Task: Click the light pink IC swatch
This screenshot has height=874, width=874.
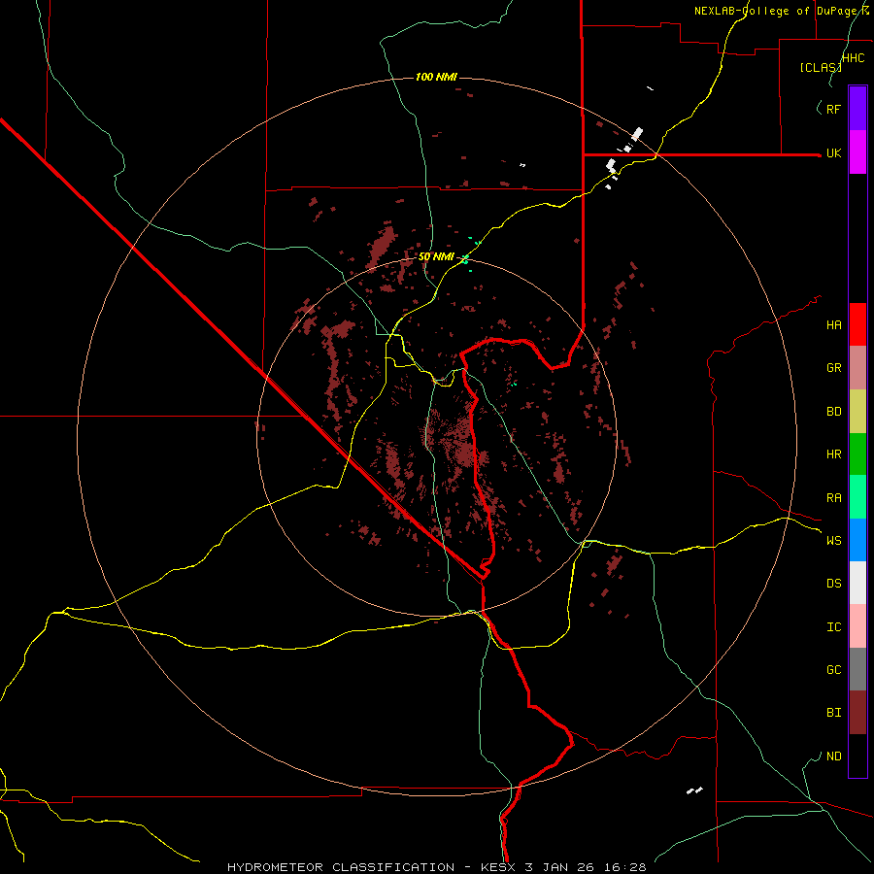Action: click(x=857, y=626)
